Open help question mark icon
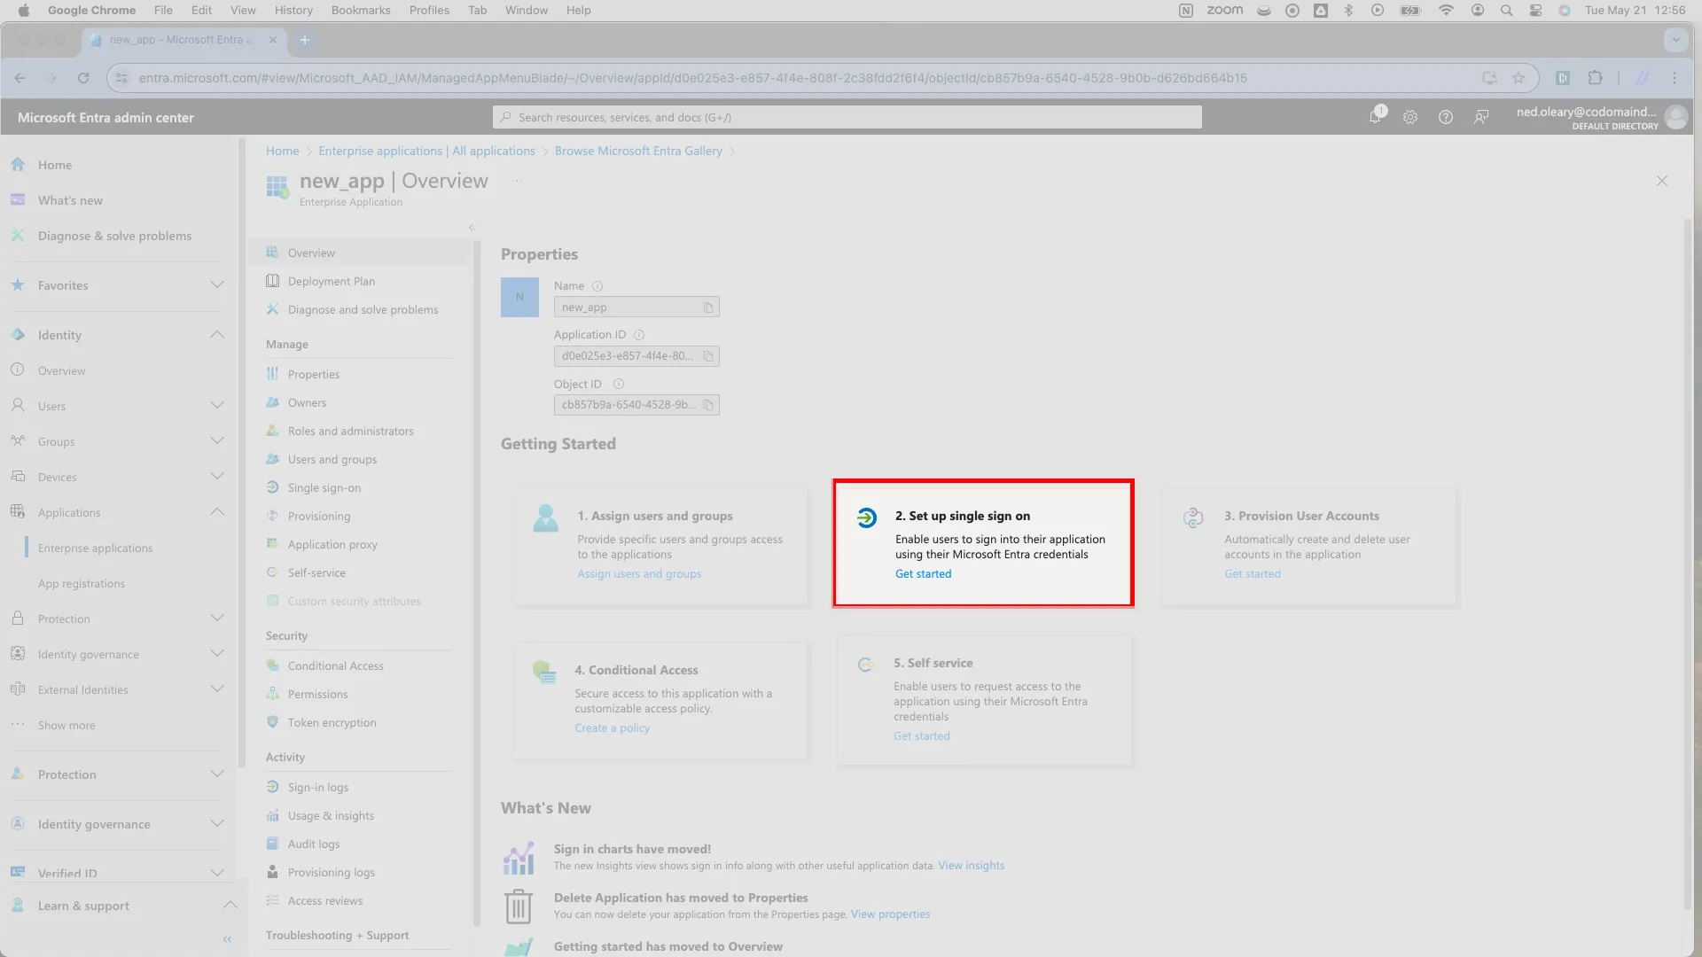The height and width of the screenshot is (957, 1702). [x=1446, y=117]
